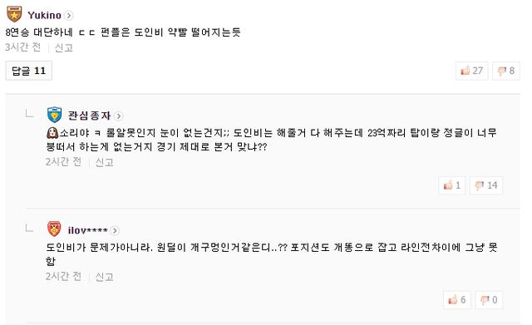Open Yukino profile chevron arrow

(69, 16)
